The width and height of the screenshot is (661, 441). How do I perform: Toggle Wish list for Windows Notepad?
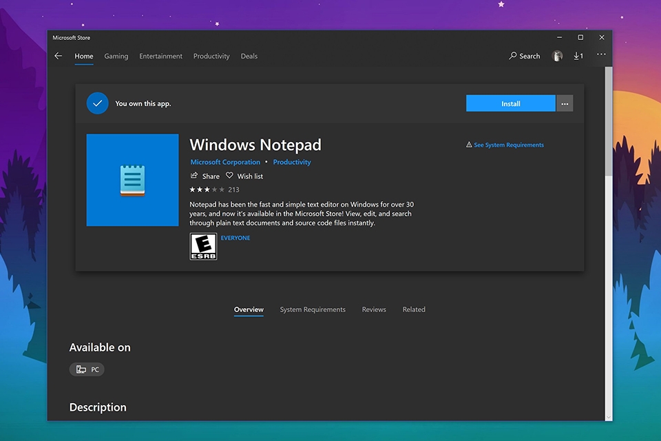click(x=244, y=176)
